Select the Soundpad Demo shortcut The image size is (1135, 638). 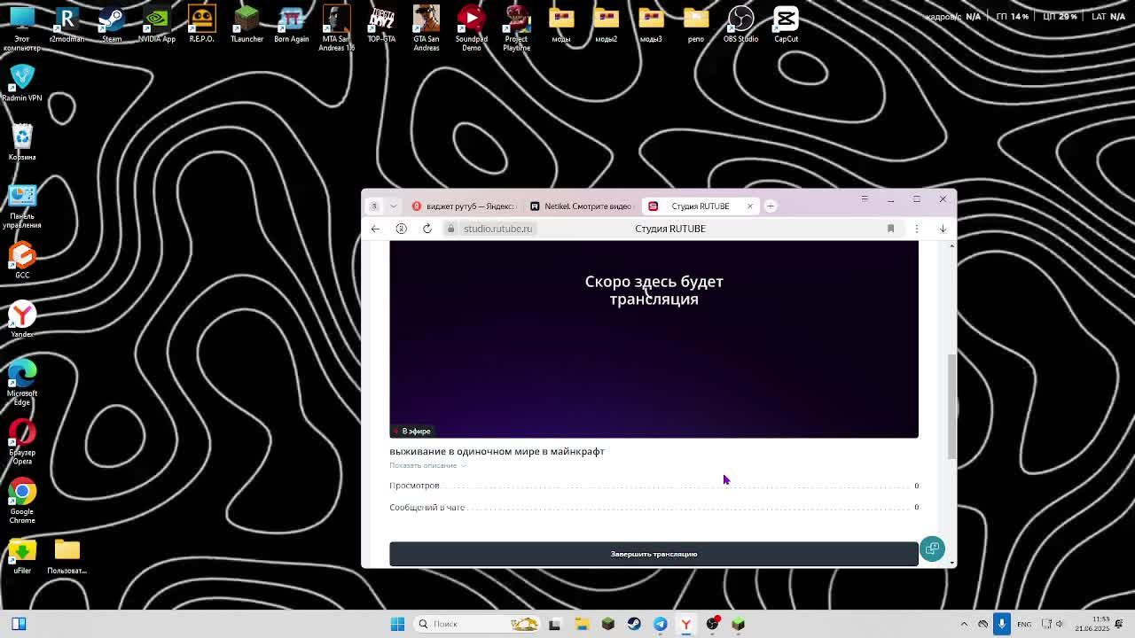[x=471, y=28]
